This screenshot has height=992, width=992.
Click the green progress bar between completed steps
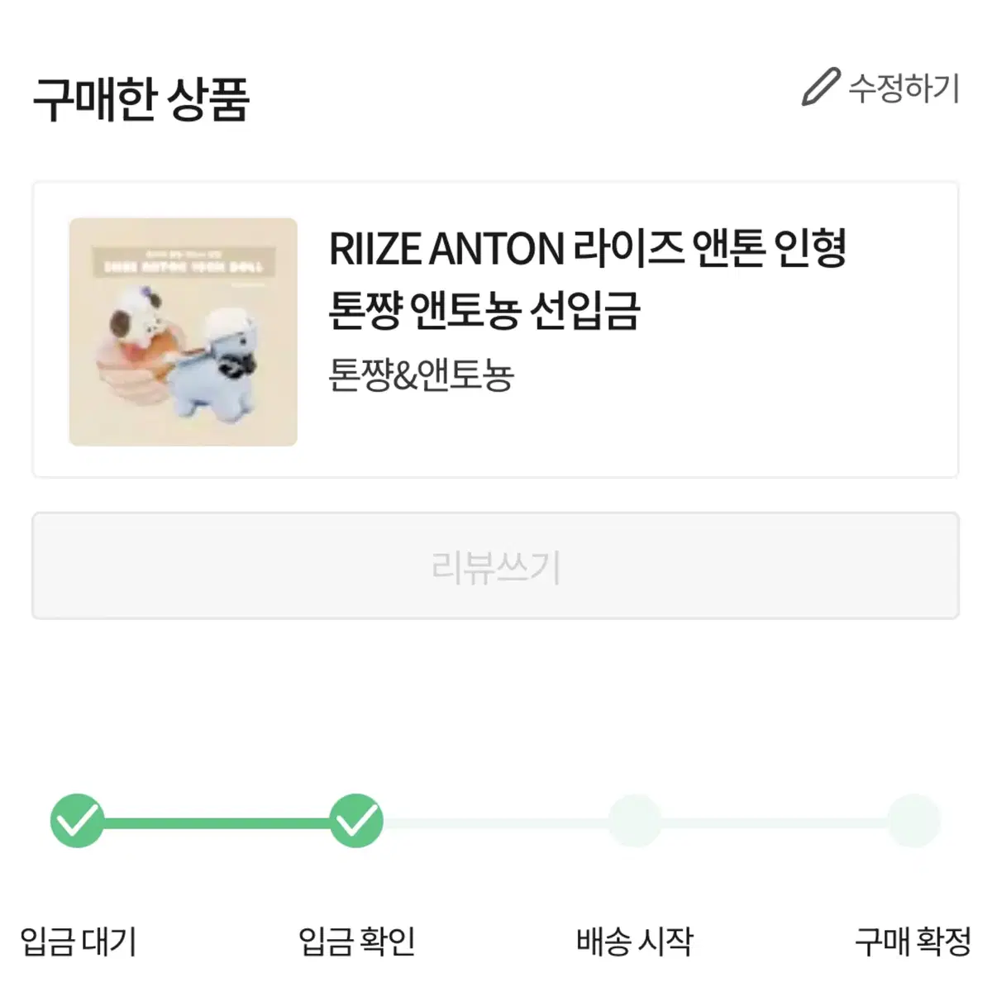coord(217,823)
